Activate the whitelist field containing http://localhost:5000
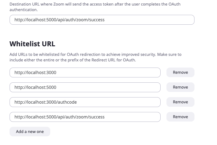 click(x=85, y=87)
